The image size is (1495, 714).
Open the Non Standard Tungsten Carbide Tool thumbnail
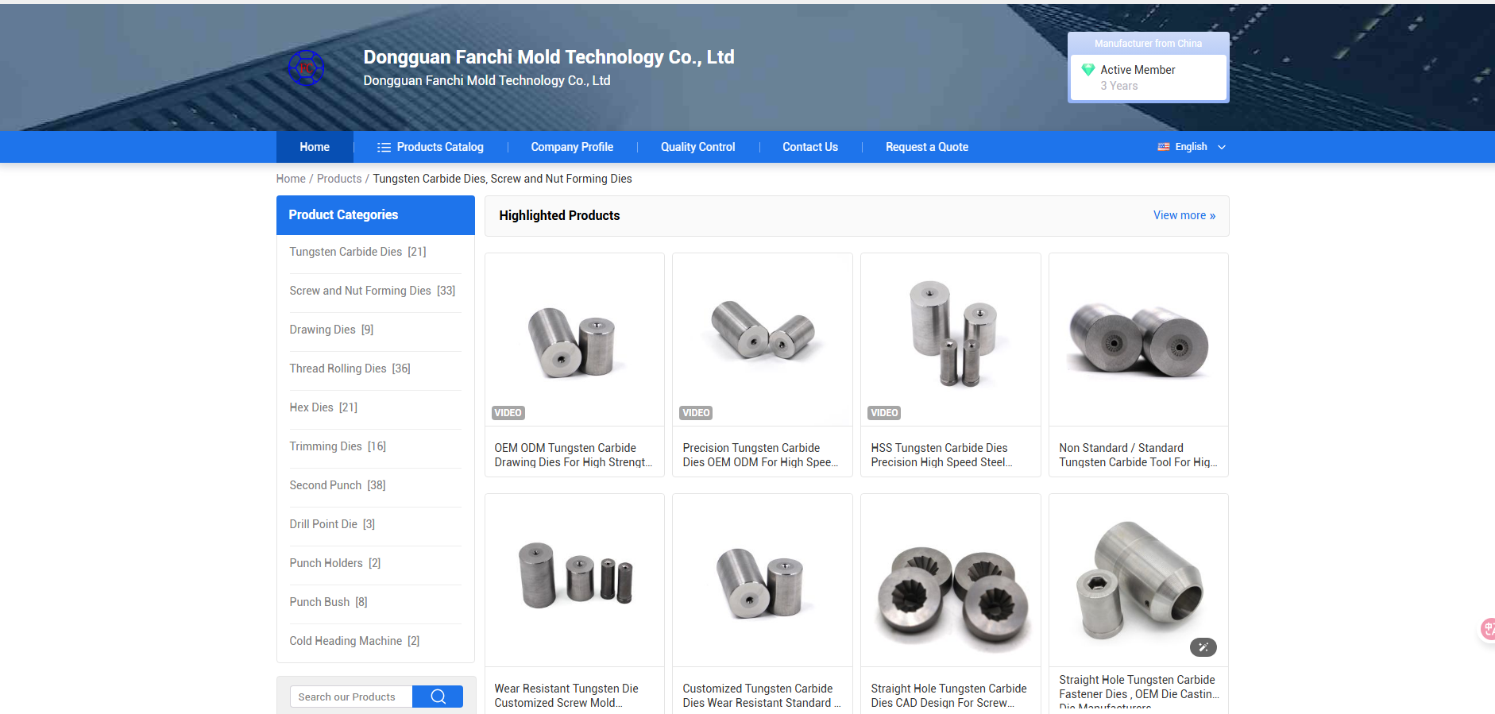pyautogui.click(x=1138, y=339)
